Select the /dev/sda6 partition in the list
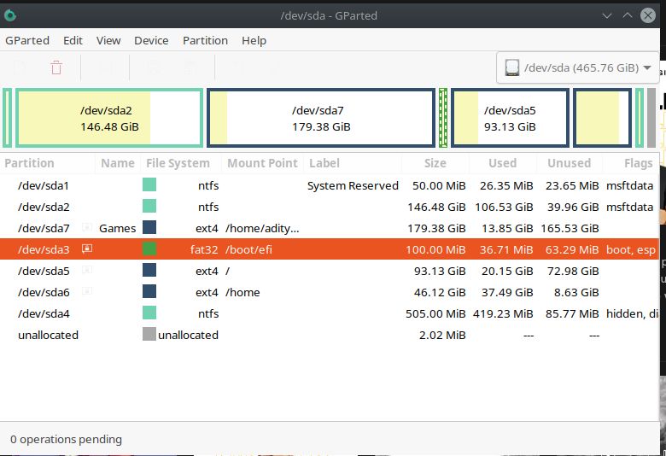The height and width of the screenshot is (456, 666). 44,292
